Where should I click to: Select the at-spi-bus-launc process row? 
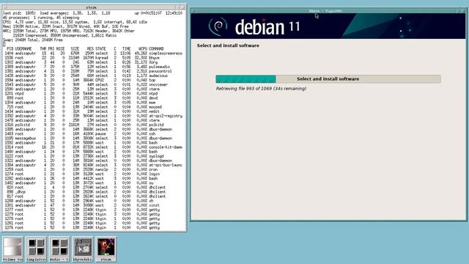[94, 165]
